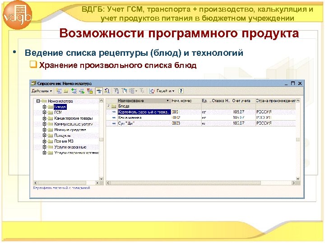The image size is (325, 243).
Task: Select the ГСМ tree item
Action: pyautogui.click(x=58, y=112)
